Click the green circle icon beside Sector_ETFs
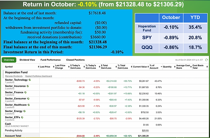 tap(22, 117)
